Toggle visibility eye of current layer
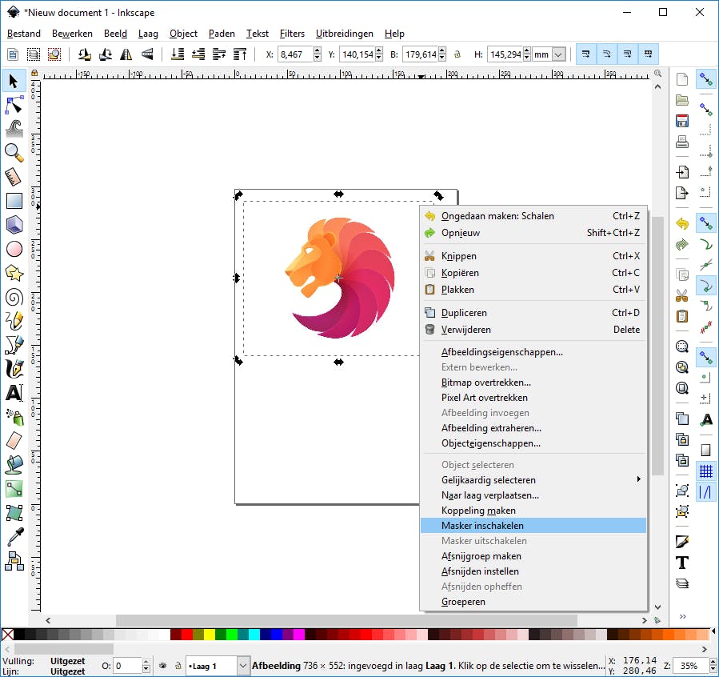Image resolution: width=719 pixels, height=677 pixels. click(x=162, y=665)
